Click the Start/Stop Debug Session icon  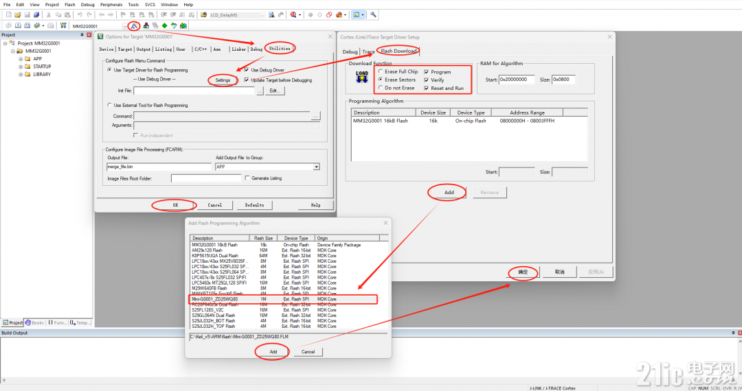click(293, 14)
